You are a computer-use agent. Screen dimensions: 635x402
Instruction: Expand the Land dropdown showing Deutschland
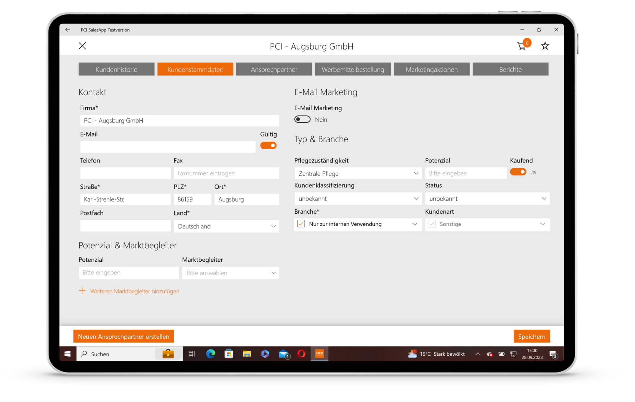point(226,226)
